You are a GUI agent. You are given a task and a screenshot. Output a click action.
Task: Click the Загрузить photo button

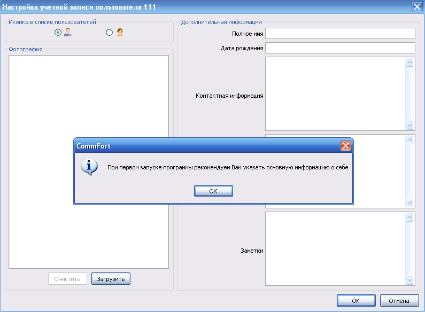pyautogui.click(x=111, y=279)
